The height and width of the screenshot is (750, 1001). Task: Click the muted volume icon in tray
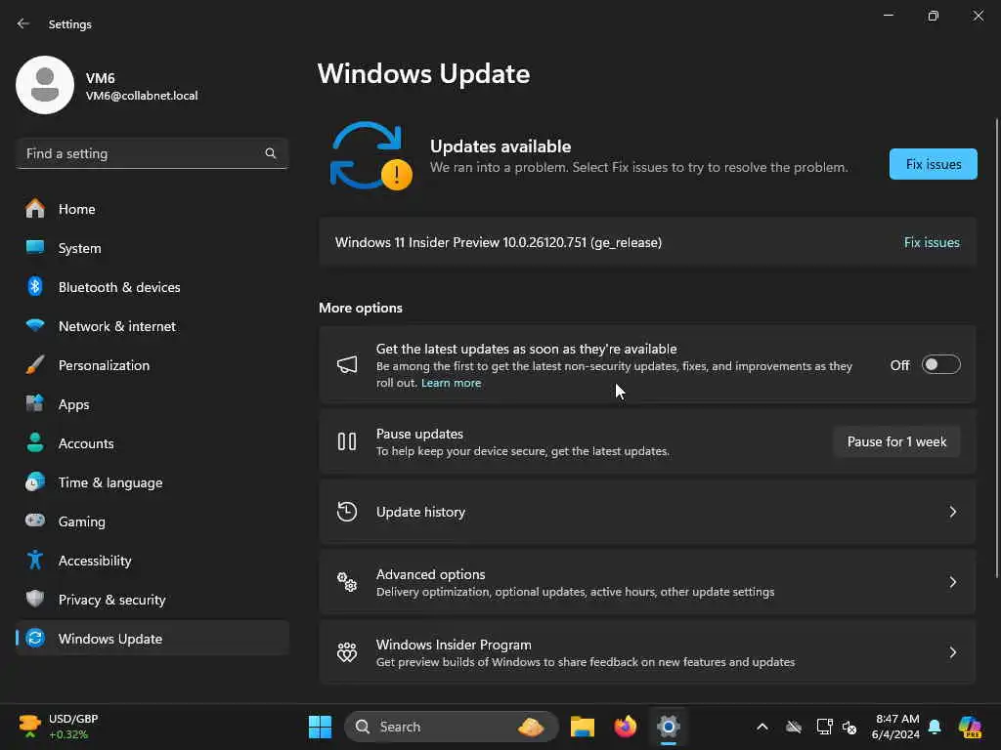tap(849, 727)
